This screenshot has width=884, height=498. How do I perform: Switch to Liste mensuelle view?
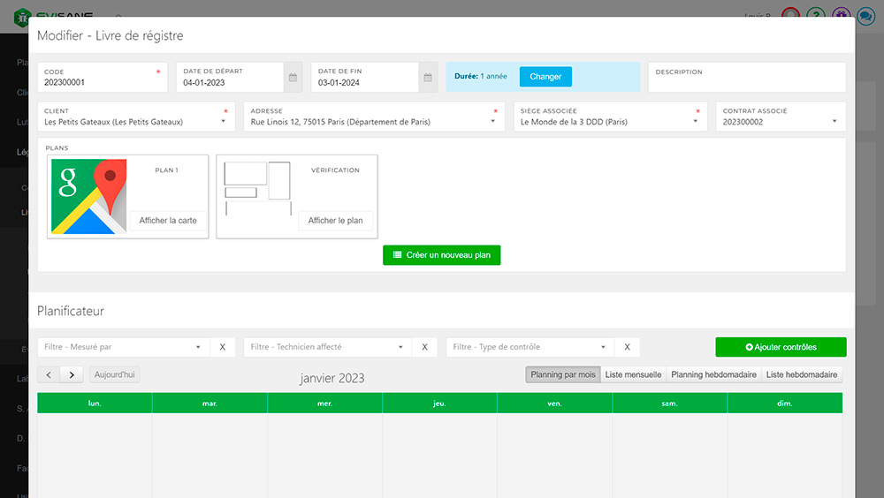click(x=633, y=374)
